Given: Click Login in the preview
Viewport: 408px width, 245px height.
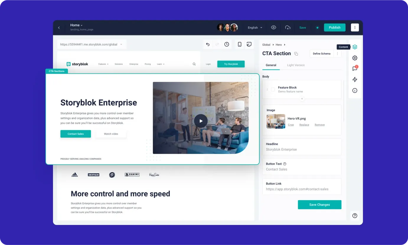Looking at the screenshot, I should tap(208, 64).
